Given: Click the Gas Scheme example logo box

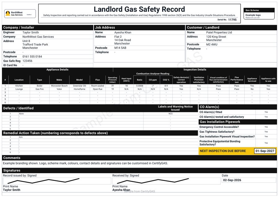Looking at the screenshot, I should tap(259, 14).
